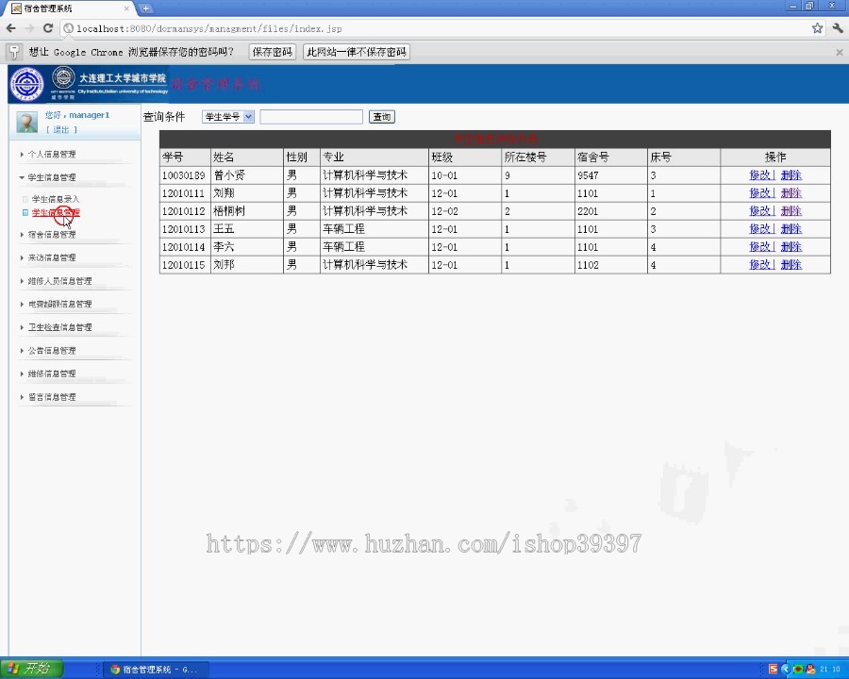The height and width of the screenshot is (679, 849).
Task: Click 删除 for student 王五
Action: 791,229
